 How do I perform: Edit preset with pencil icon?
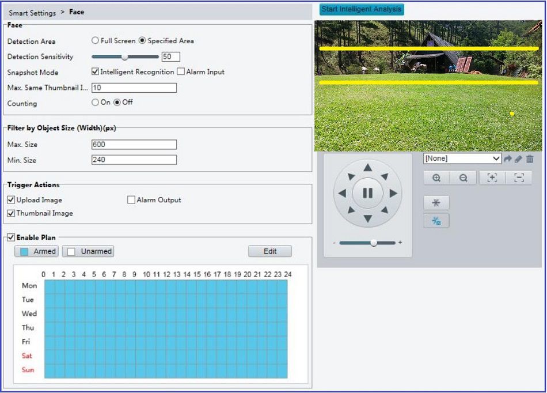pyautogui.click(x=518, y=159)
